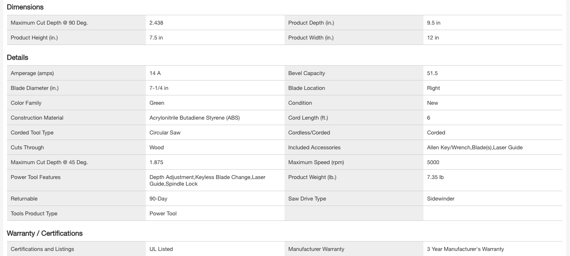Click the Warranty / Certifications heading
Viewport: 570px width, 256px height.
(x=45, y=233)
